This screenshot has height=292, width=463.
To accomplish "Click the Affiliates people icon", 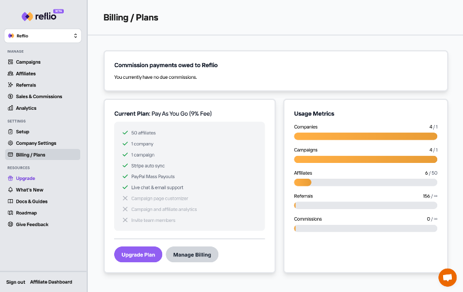I will coord(11,74).
